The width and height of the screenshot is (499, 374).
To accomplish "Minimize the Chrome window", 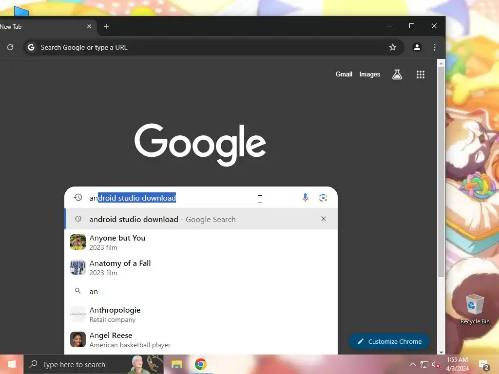I will coord(389,26).
